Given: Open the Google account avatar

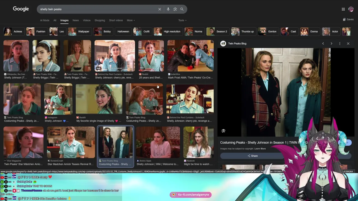Looking at the screenshot, I should click(x=351, y=9).
